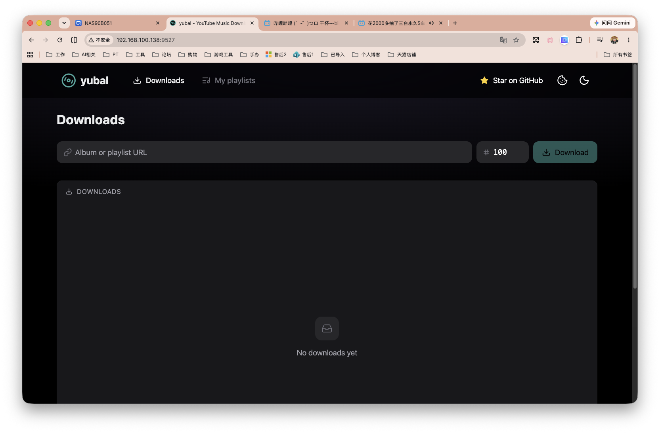Image resolution: width=660 pixels, height=433 pixels.
Task: Open the 工作 bookmarks folder
Action: pyautogui.click(x=55, y=55)
